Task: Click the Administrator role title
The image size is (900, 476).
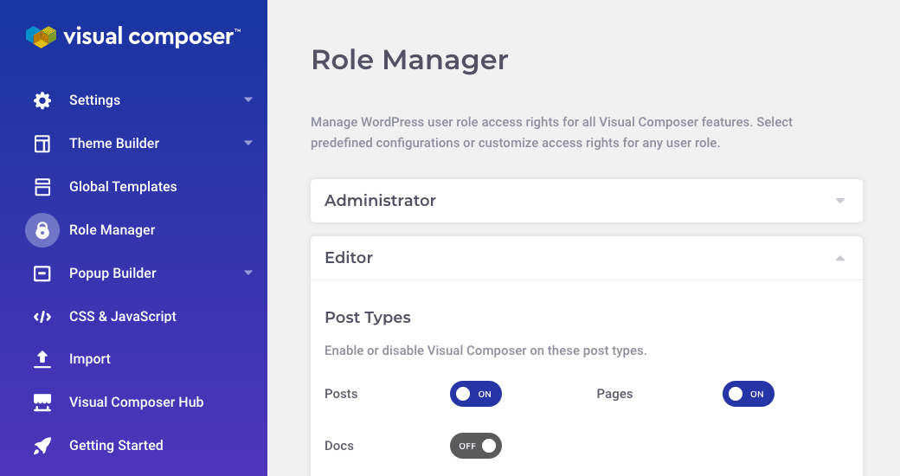Action: [380, 201]
